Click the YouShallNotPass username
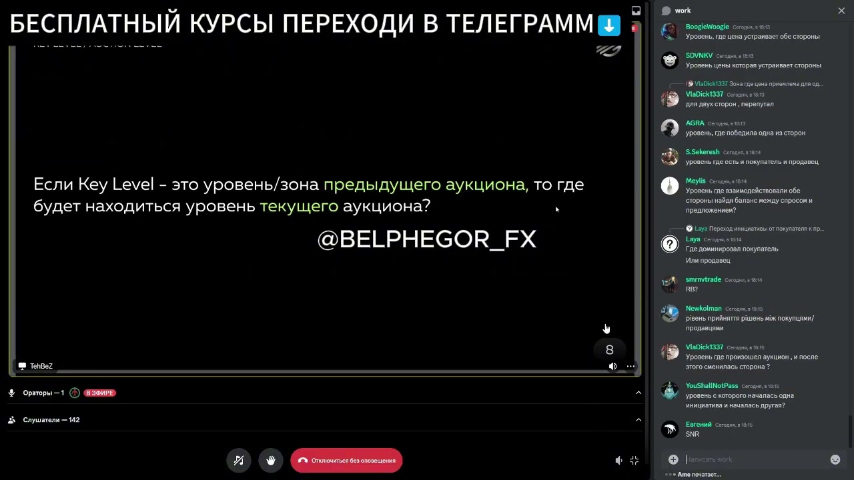Viewport: 854px width, 480px height. point(712,385)
